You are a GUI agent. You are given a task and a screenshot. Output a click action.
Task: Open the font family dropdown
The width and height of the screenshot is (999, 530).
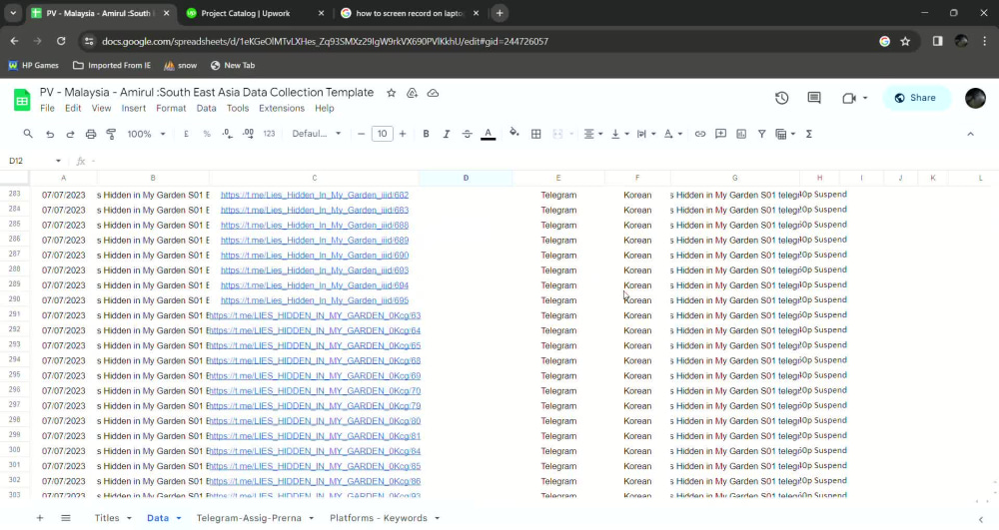[317, 134]
